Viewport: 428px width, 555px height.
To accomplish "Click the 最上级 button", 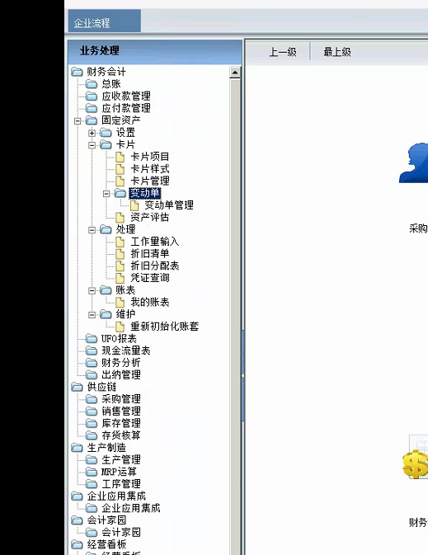I will tap(337, 52).
